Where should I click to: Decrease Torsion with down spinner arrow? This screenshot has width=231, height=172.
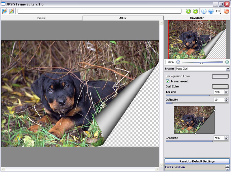226,93
